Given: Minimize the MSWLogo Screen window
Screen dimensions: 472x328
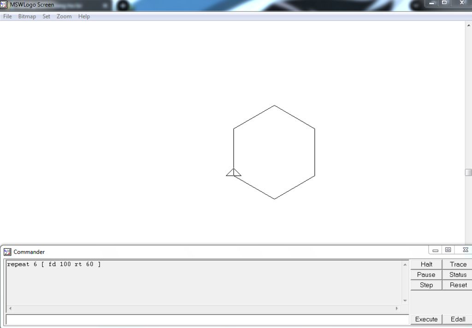Looking at the screenshot, I should pos(431,3).
